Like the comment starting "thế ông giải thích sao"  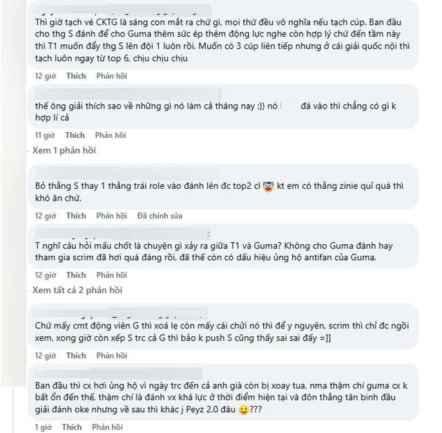pyautogui.click(x=75, y=135)
